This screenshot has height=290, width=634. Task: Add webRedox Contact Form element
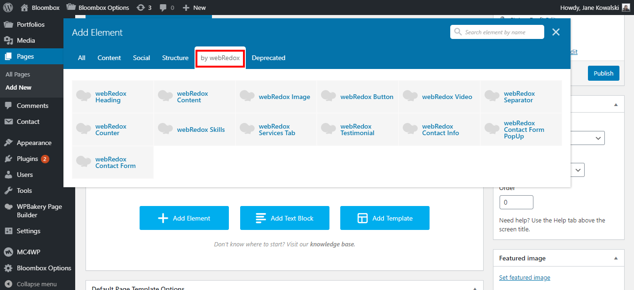pos(113,162)
